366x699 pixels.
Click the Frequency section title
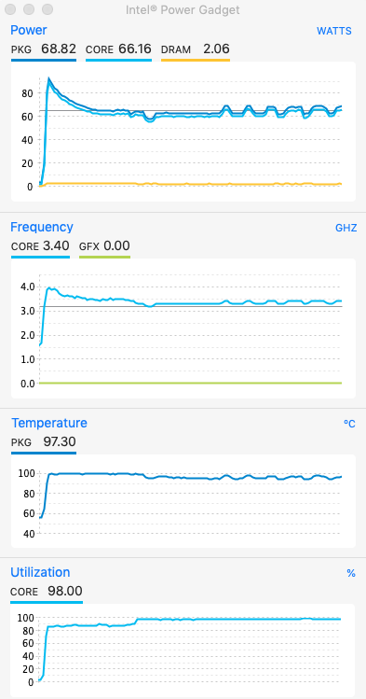42,227
